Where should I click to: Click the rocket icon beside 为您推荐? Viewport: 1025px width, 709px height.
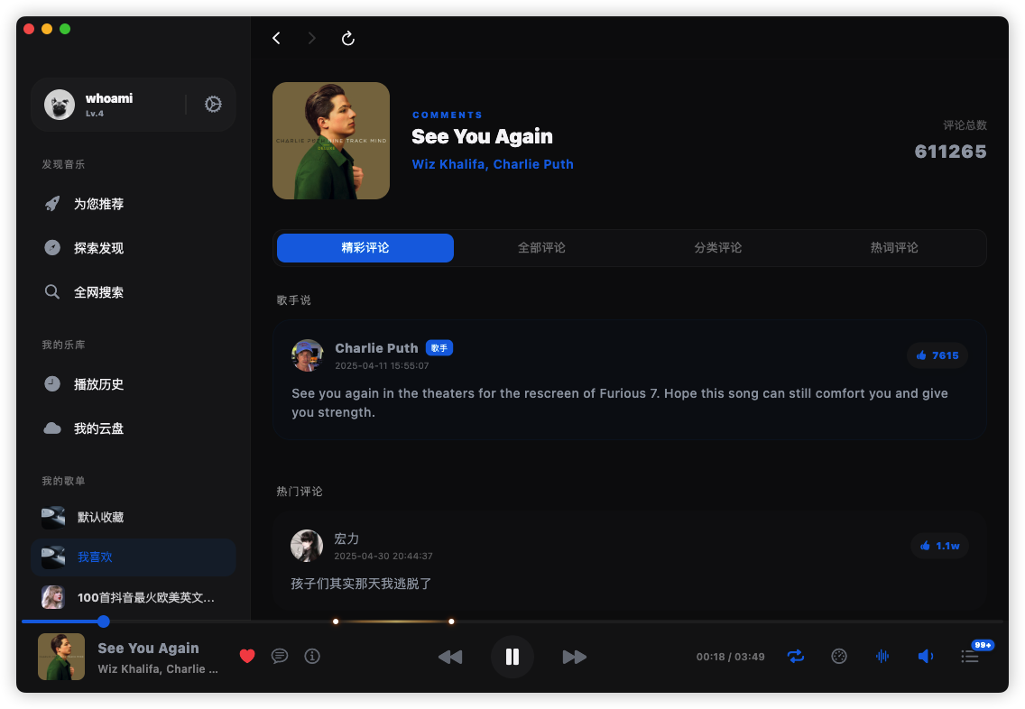coord(52,204)
